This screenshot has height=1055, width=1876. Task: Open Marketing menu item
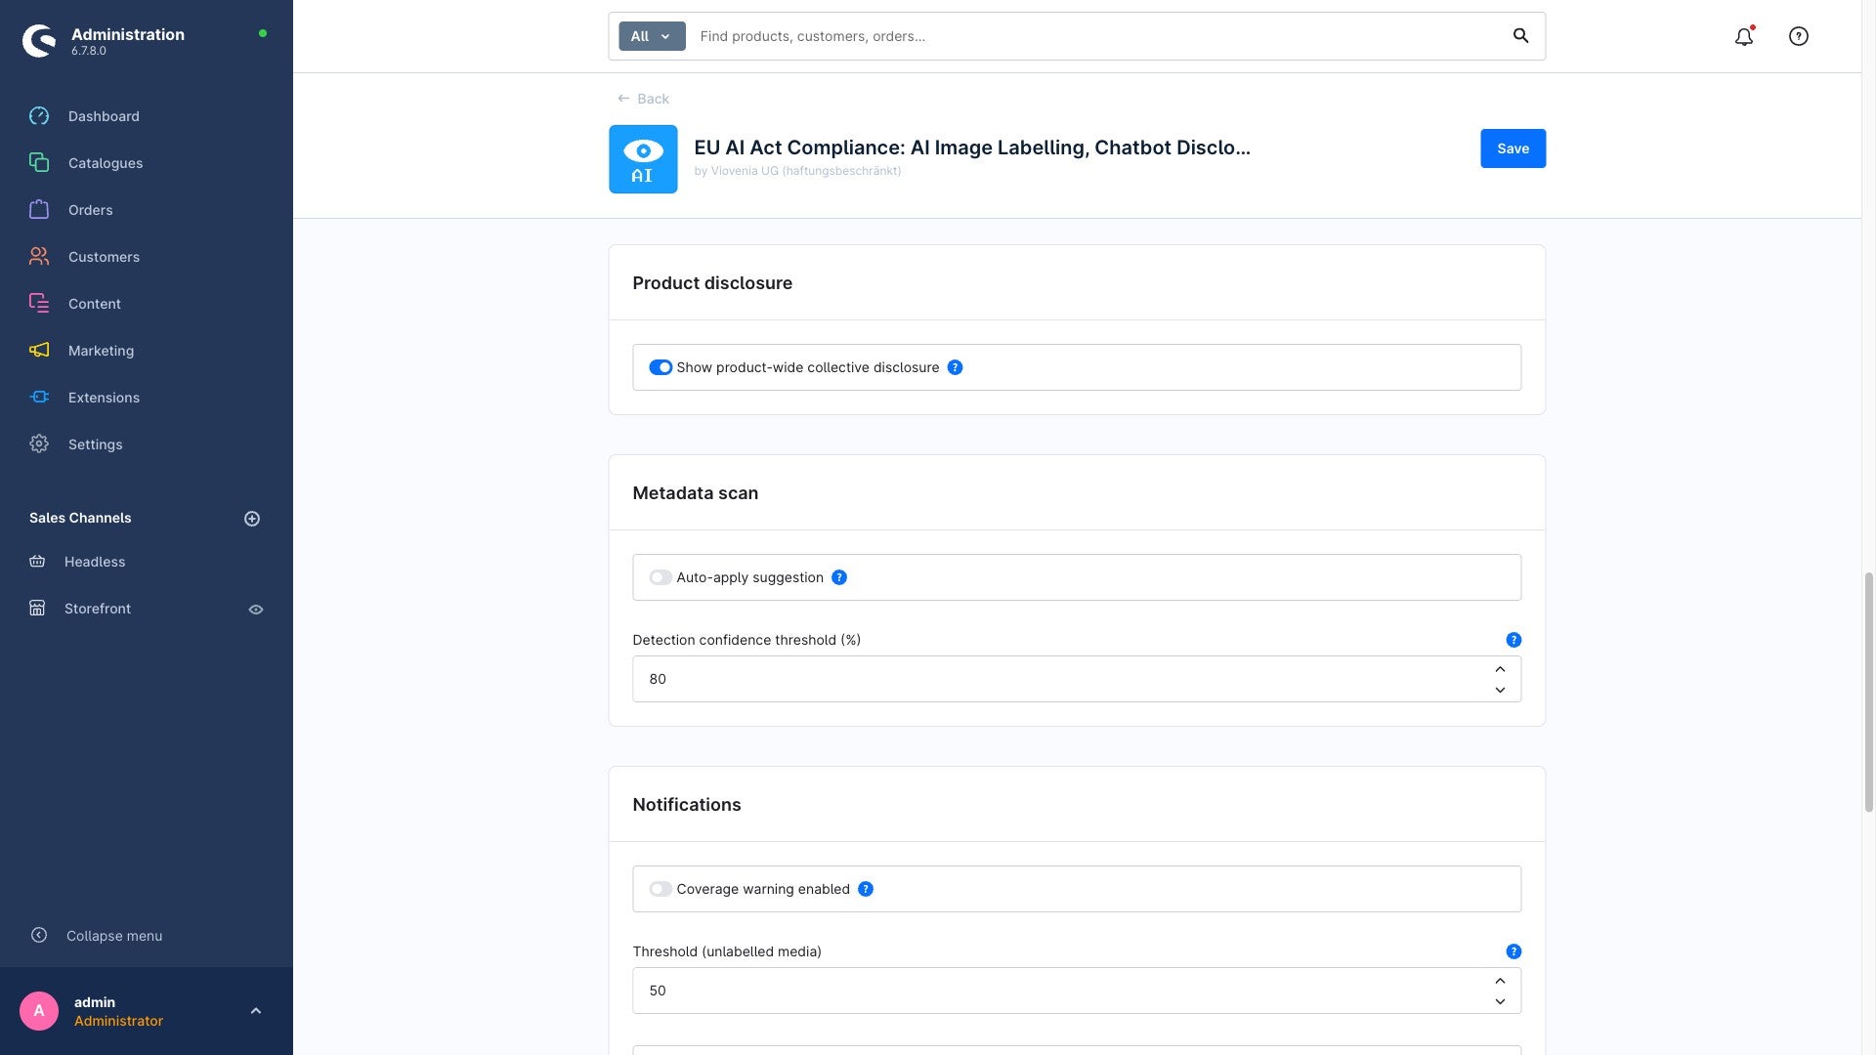pos(102,351)
